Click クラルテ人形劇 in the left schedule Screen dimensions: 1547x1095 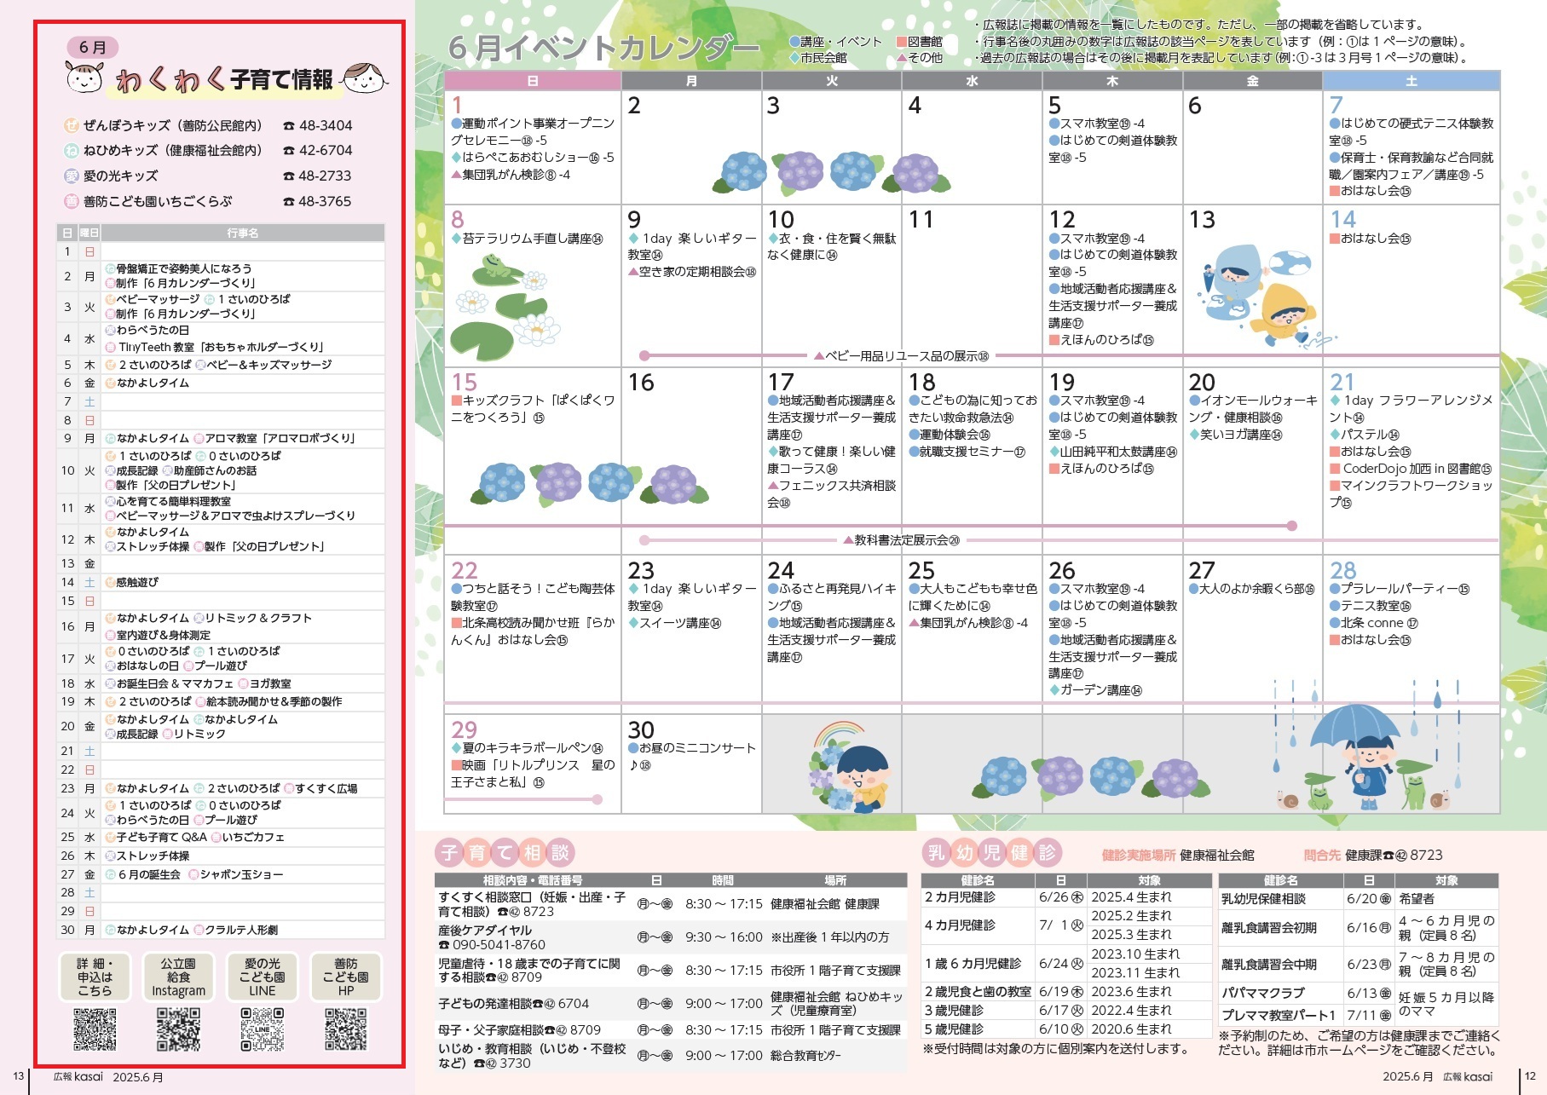pos(235,931)
